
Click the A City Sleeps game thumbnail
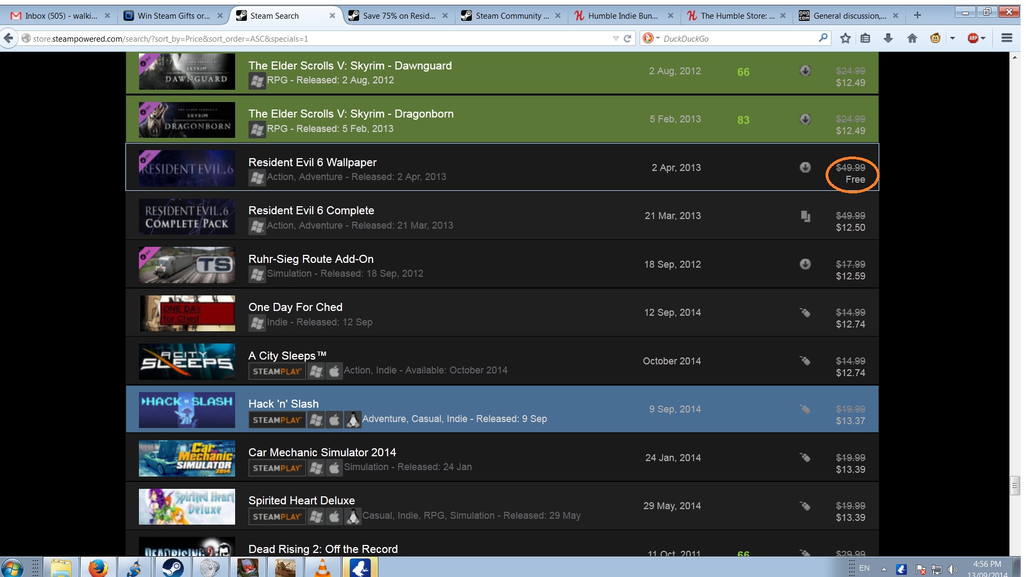coord(186,362)
